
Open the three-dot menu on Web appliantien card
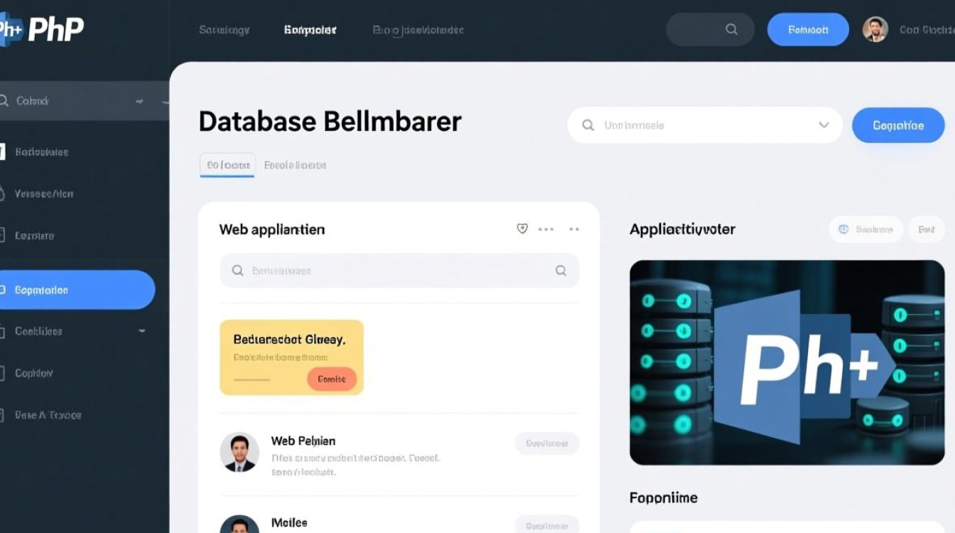pos(546,229)
